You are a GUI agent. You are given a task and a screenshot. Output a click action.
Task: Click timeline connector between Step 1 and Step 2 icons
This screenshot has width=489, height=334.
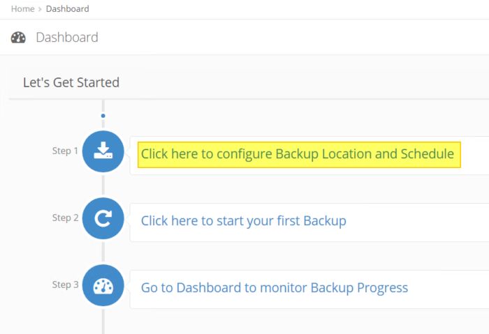(x=103, y=185)
